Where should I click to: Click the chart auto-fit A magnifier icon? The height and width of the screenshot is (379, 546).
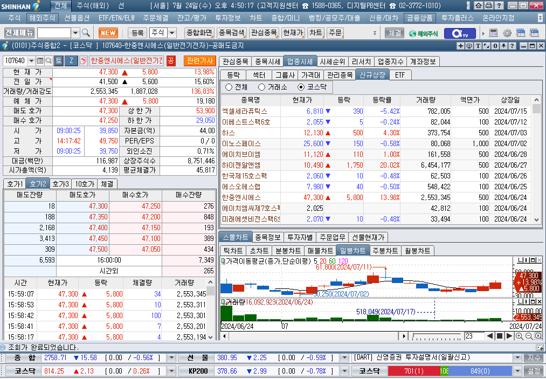click(x=538, y=336)
